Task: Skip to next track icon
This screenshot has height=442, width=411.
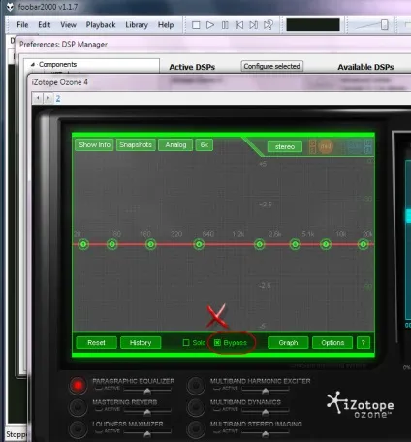Action: click(x=254, y=25)
